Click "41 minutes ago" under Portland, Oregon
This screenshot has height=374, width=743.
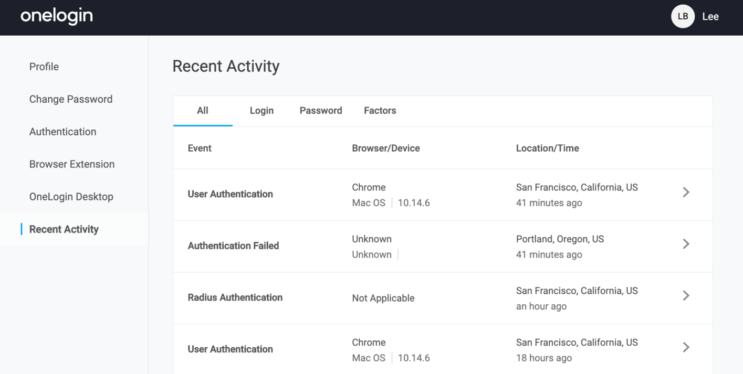[x=549, y=255]
